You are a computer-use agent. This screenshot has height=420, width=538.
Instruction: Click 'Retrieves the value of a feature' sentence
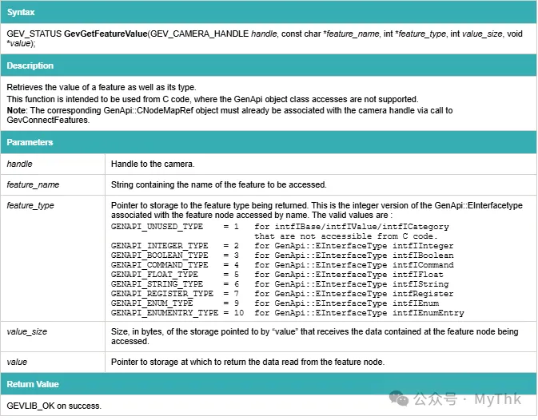(x=102, y=87)
